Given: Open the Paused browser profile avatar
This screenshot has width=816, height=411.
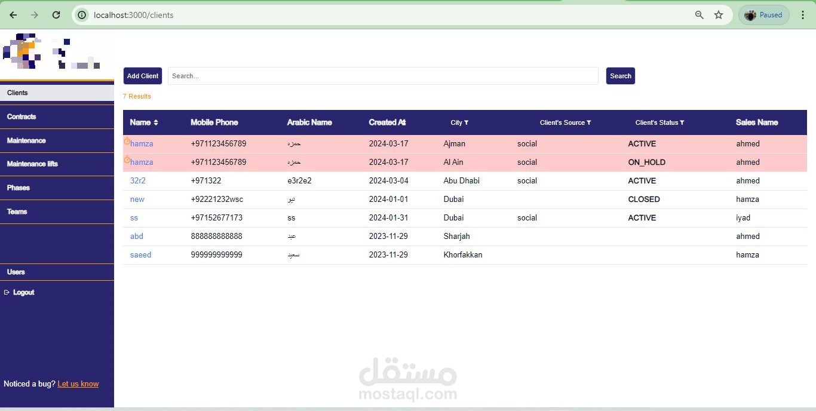Looking at the screenshot, I should click(x=763, y=15).
